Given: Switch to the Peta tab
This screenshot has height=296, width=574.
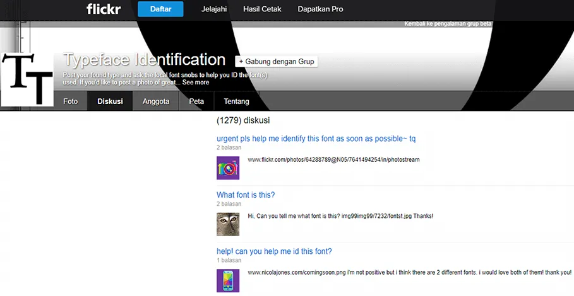Looking at the screenshot, I should pos(196,101).
